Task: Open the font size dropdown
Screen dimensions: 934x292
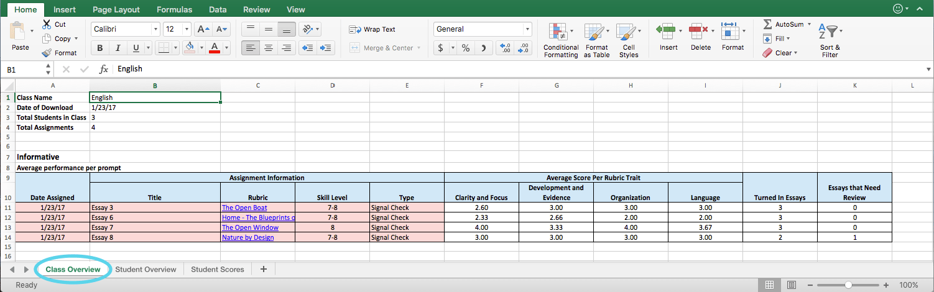Action: tap(187, 29)
